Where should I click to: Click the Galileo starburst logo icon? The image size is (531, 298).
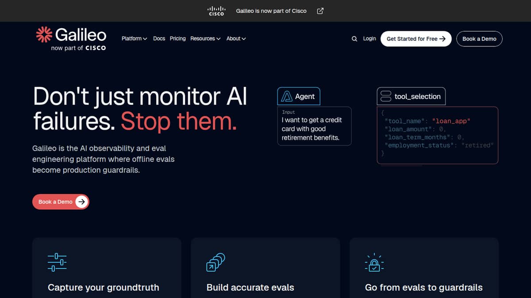(x=44, y=34)
